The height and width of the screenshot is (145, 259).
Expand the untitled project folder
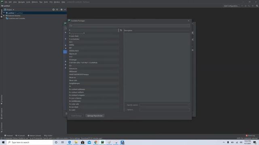pos(4,13)
